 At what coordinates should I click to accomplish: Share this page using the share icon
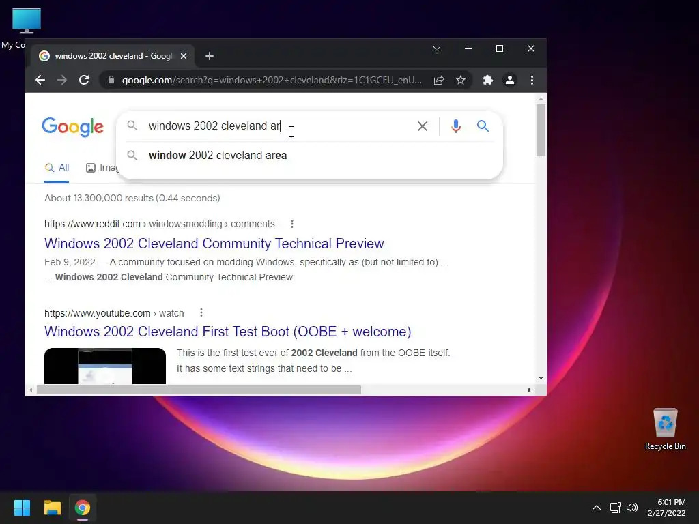pyautogui.click(x=439, y=81)
